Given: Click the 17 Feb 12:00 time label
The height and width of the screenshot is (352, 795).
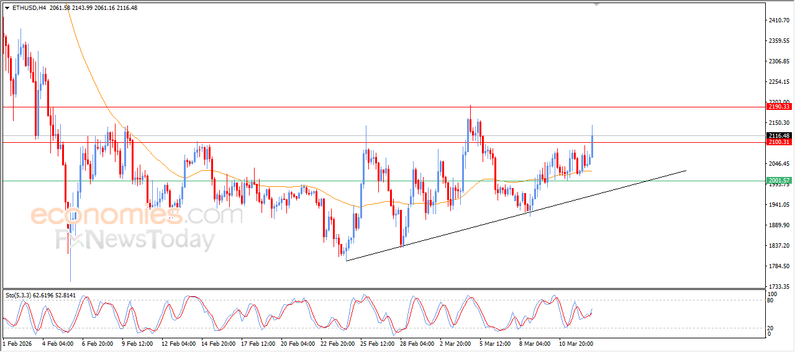Looking at the screenshot, I should pyautogui.click(x=258, y=343).
